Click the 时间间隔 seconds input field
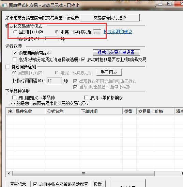 click(51, 39)
